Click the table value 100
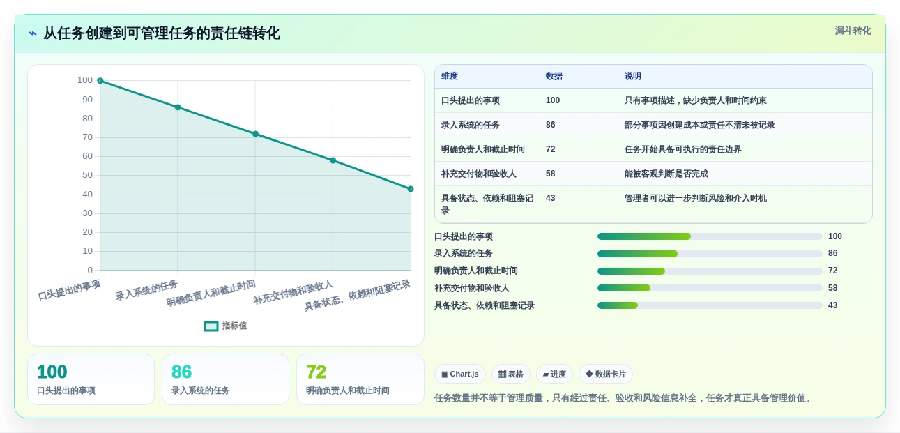900x433 pixels. coord(553,101)
